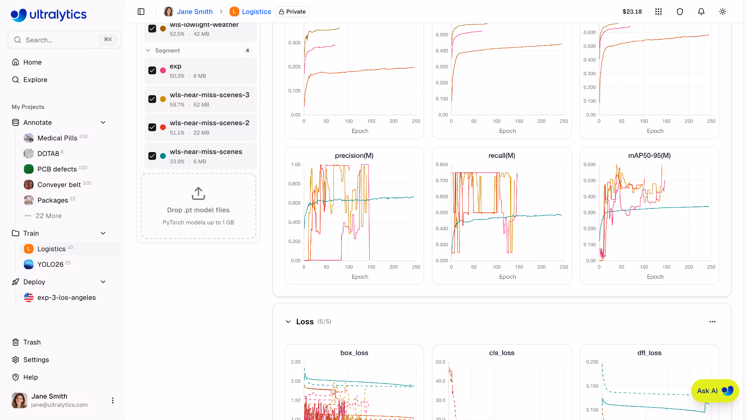This screenshot has height=420, width=747.
Task: Collapse the Annotate section chevron
Action: pyautogui.click(x=103, y=122)
